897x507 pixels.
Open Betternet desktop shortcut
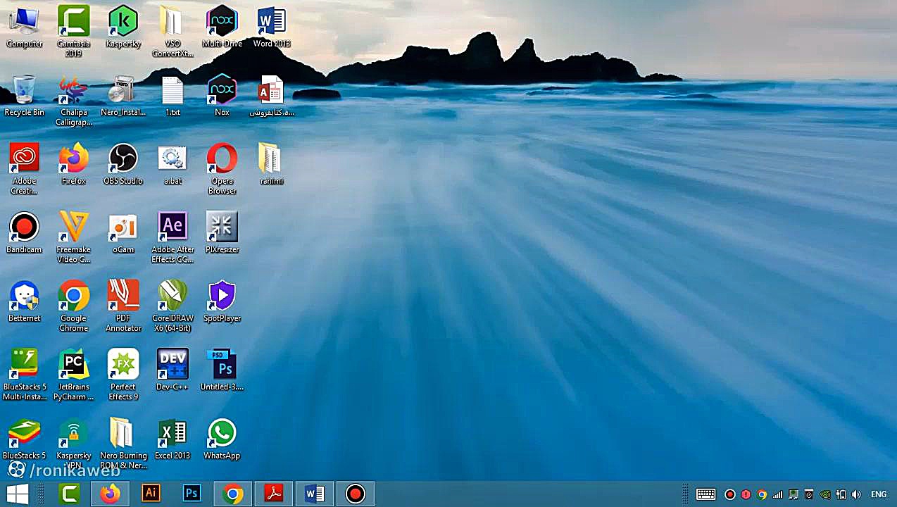tap(24, 301)
